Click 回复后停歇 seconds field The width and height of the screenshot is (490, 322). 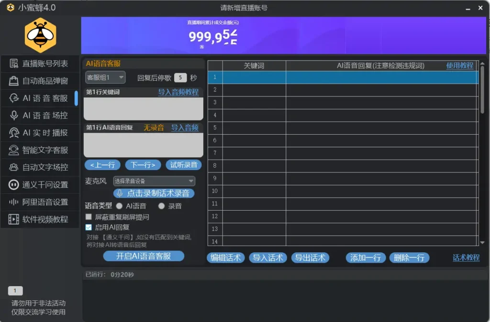[180, 78]
